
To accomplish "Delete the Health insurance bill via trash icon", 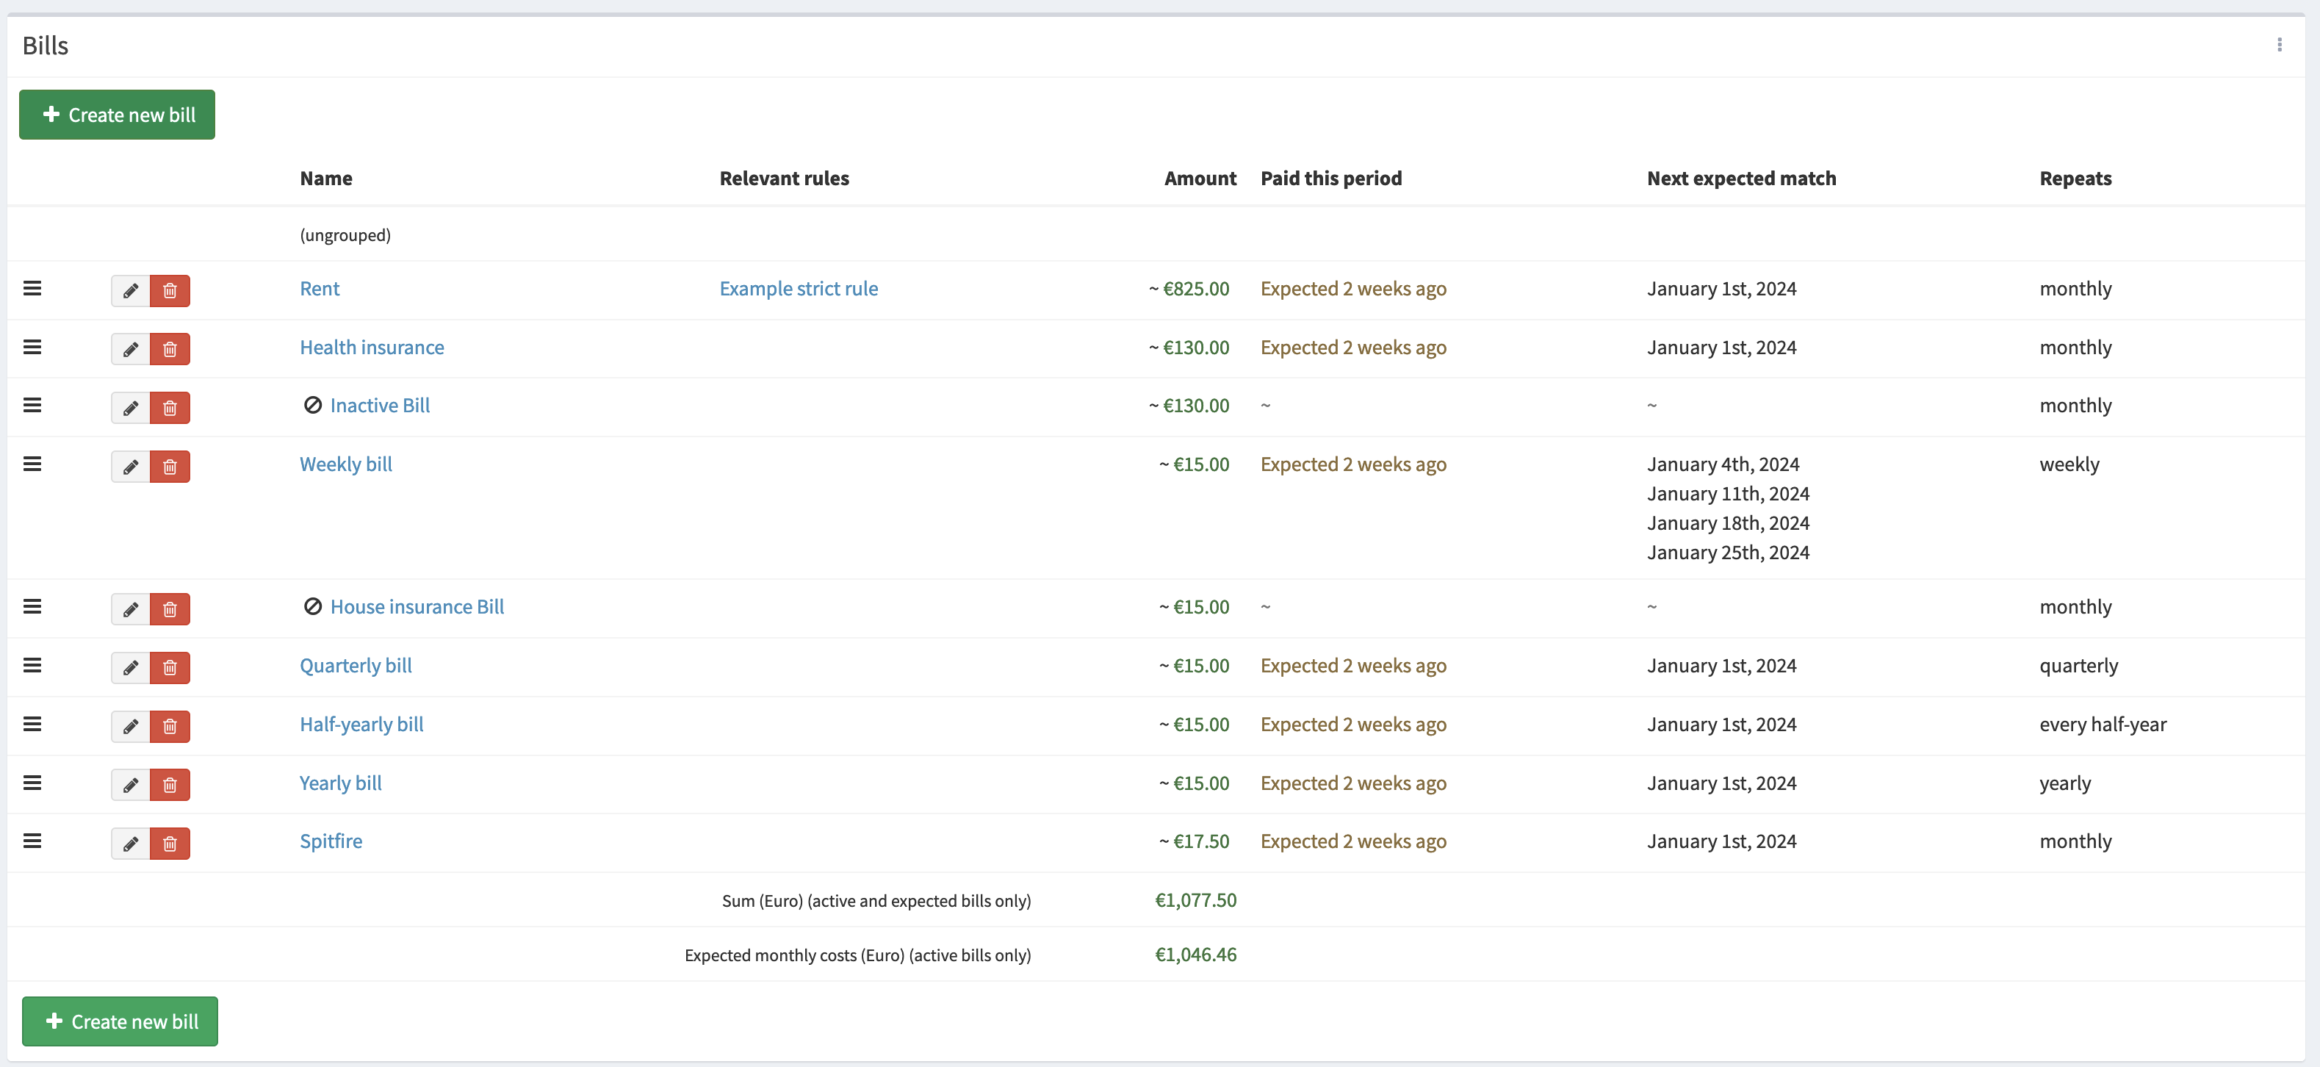I will point(170,349).
